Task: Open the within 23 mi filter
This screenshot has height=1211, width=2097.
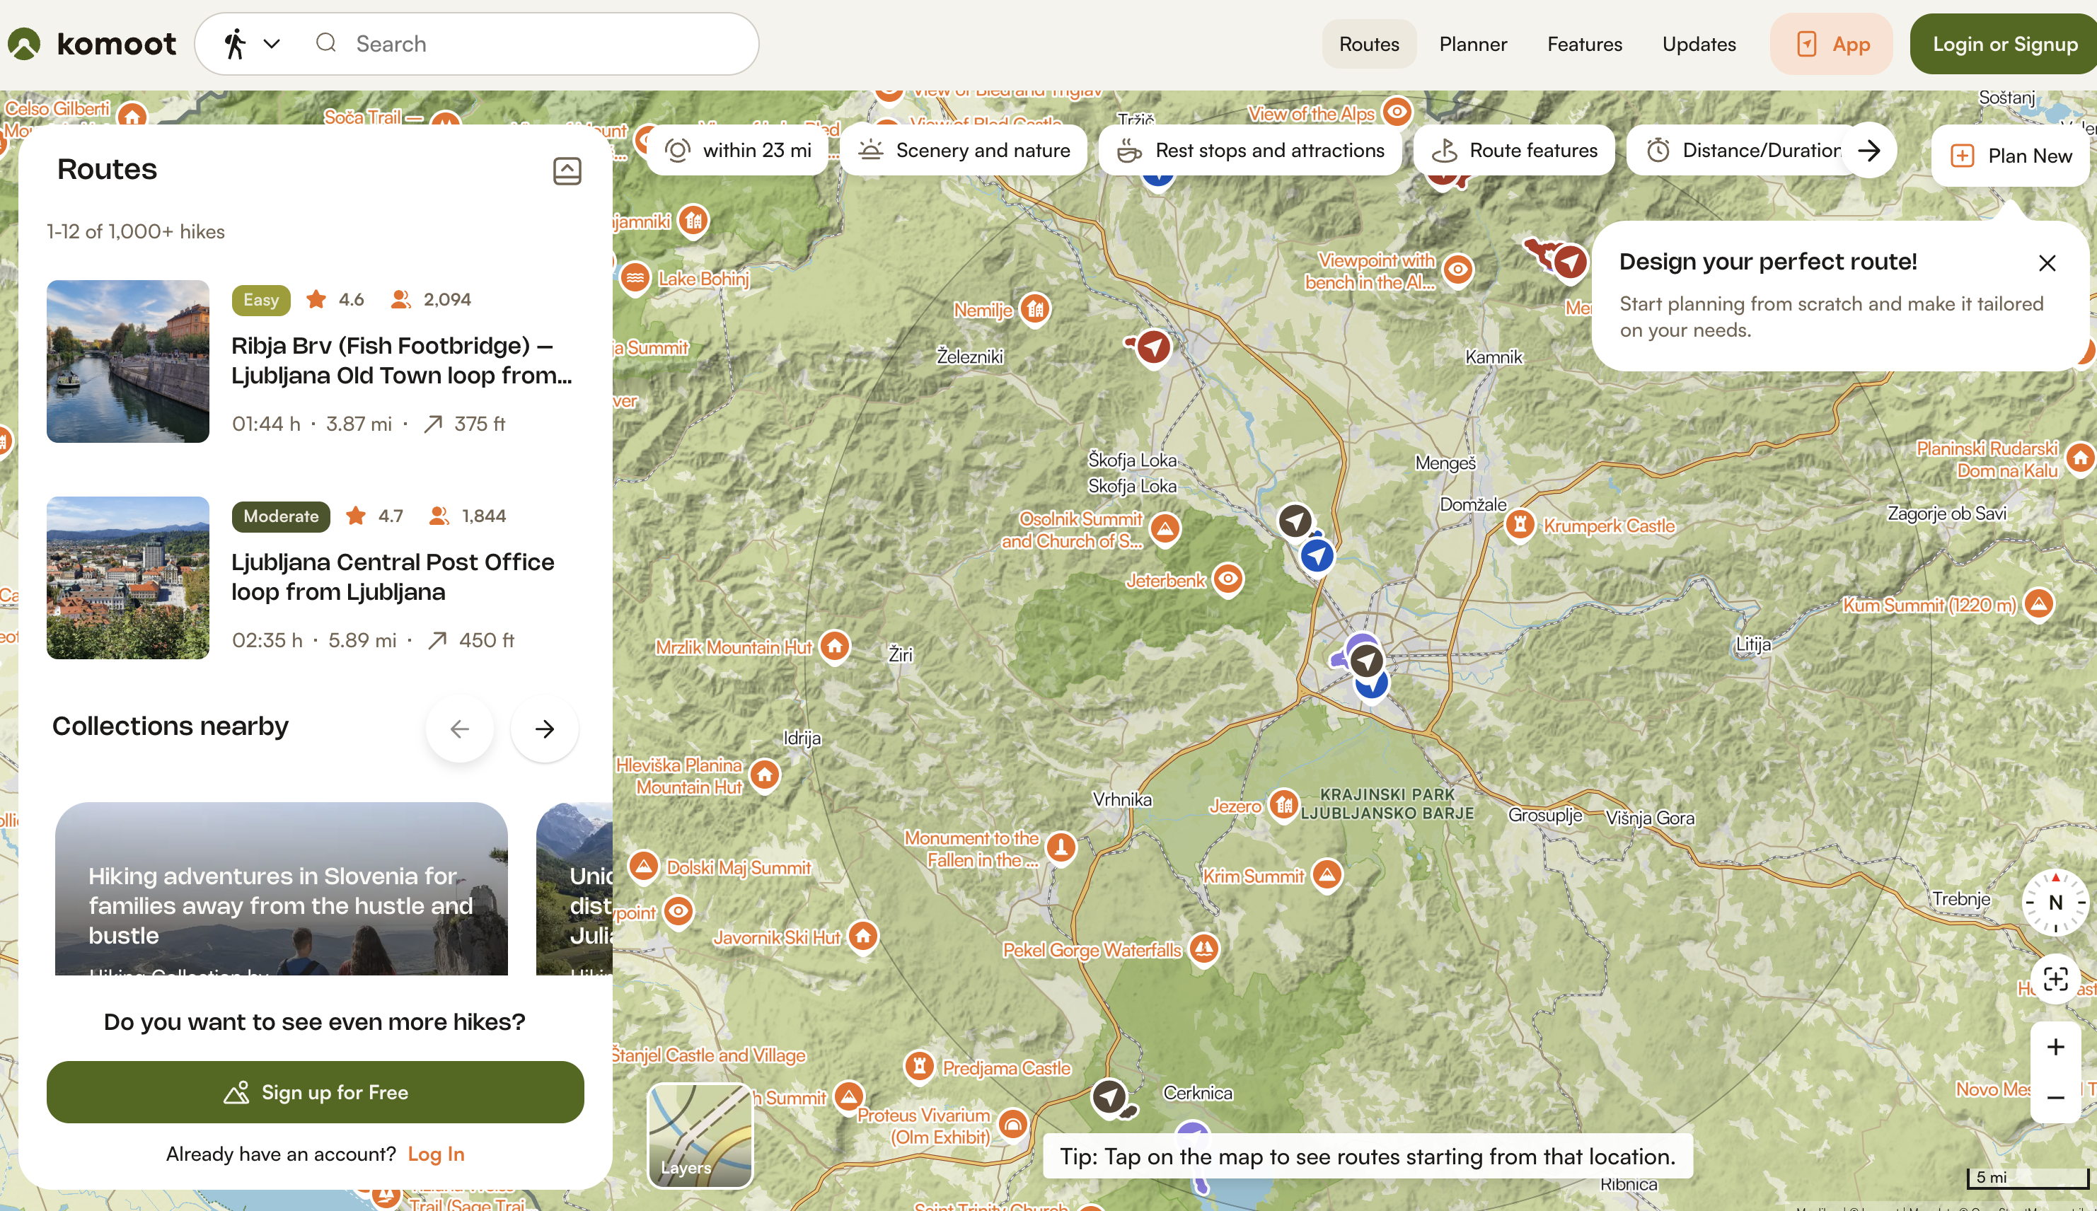Action: point(738,151)
